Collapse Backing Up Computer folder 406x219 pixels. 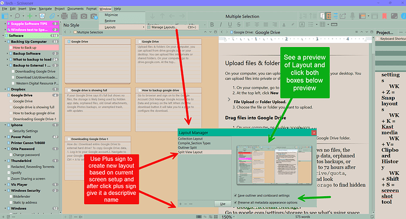pyautogui.click(x=5, y=42)
